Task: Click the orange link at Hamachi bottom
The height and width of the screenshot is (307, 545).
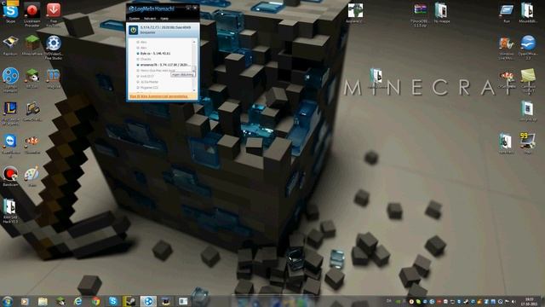Action: (158, 96)
